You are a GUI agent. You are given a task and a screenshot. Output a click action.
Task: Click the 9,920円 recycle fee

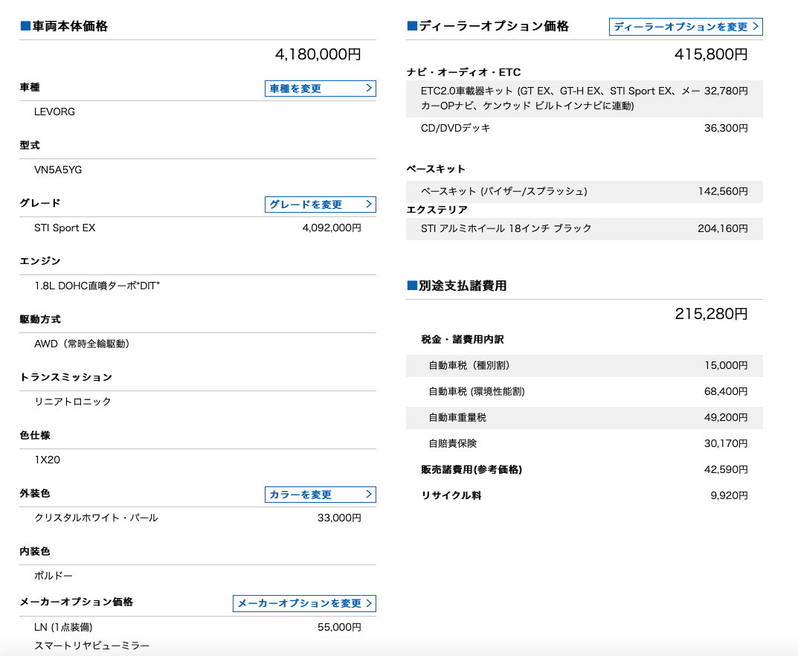(x=730, y=495)
